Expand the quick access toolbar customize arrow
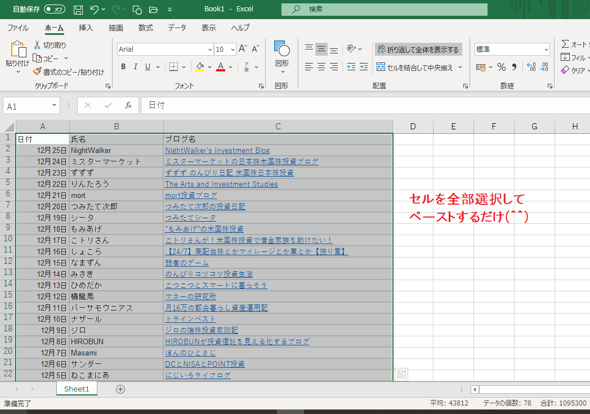 (169, 10)
